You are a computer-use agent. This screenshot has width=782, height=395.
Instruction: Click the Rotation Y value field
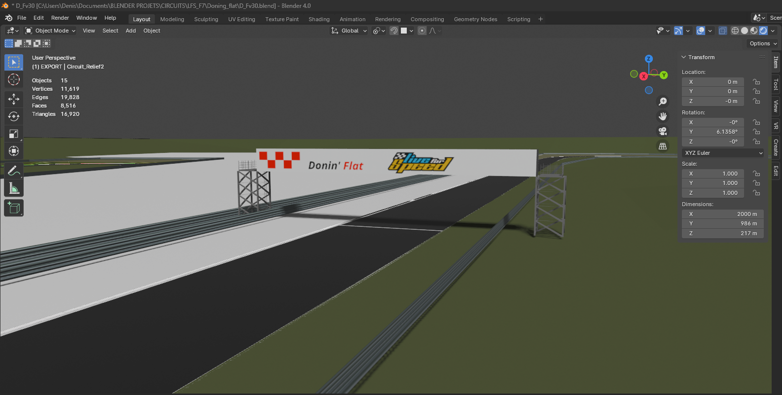tap(713, 132)
